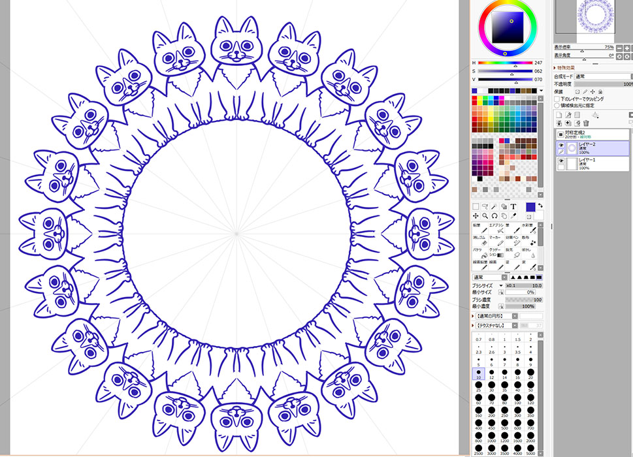Toggle protect opacity lock icon
This screenshot has width=633, height=457.
coord(577,91)
